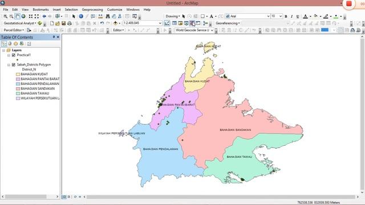Viewport: 365px width, 205px height.
Task: Toggle underline text formatting
Action: pyautogui.click(x=298, y=17)
